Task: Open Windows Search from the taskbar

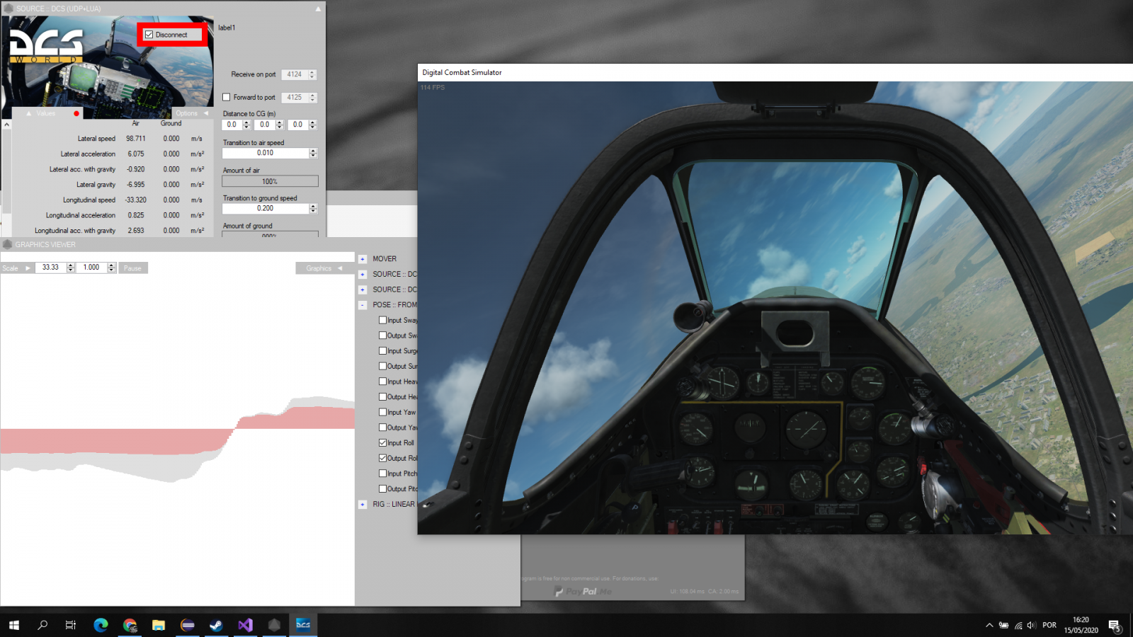Action: 42,625
